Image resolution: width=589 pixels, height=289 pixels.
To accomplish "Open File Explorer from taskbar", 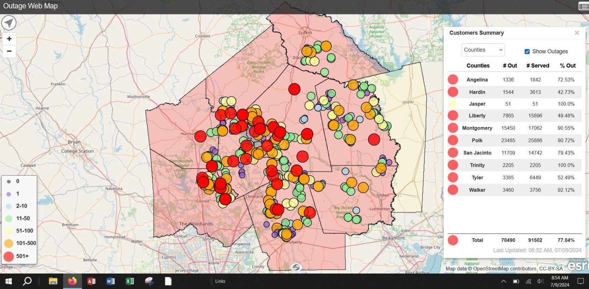I will point(53,281).
